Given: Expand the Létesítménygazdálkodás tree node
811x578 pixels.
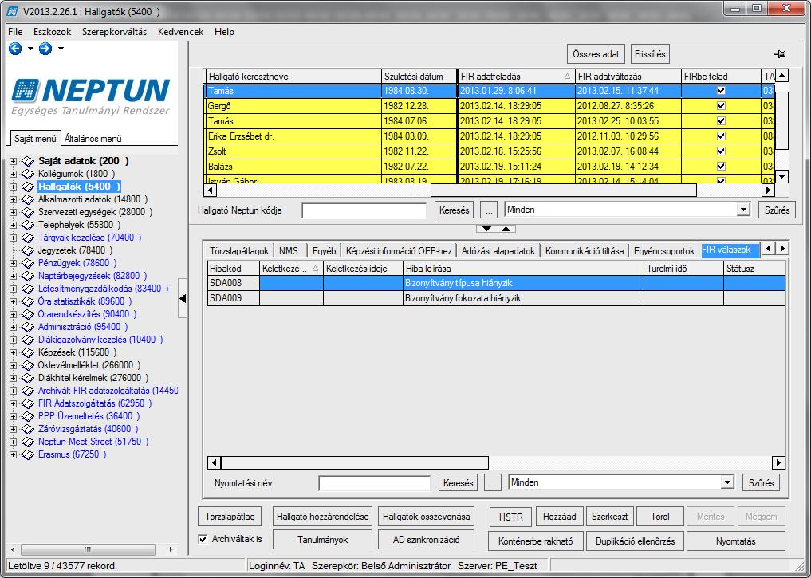Looking at the screenshot, I should 13,289.
